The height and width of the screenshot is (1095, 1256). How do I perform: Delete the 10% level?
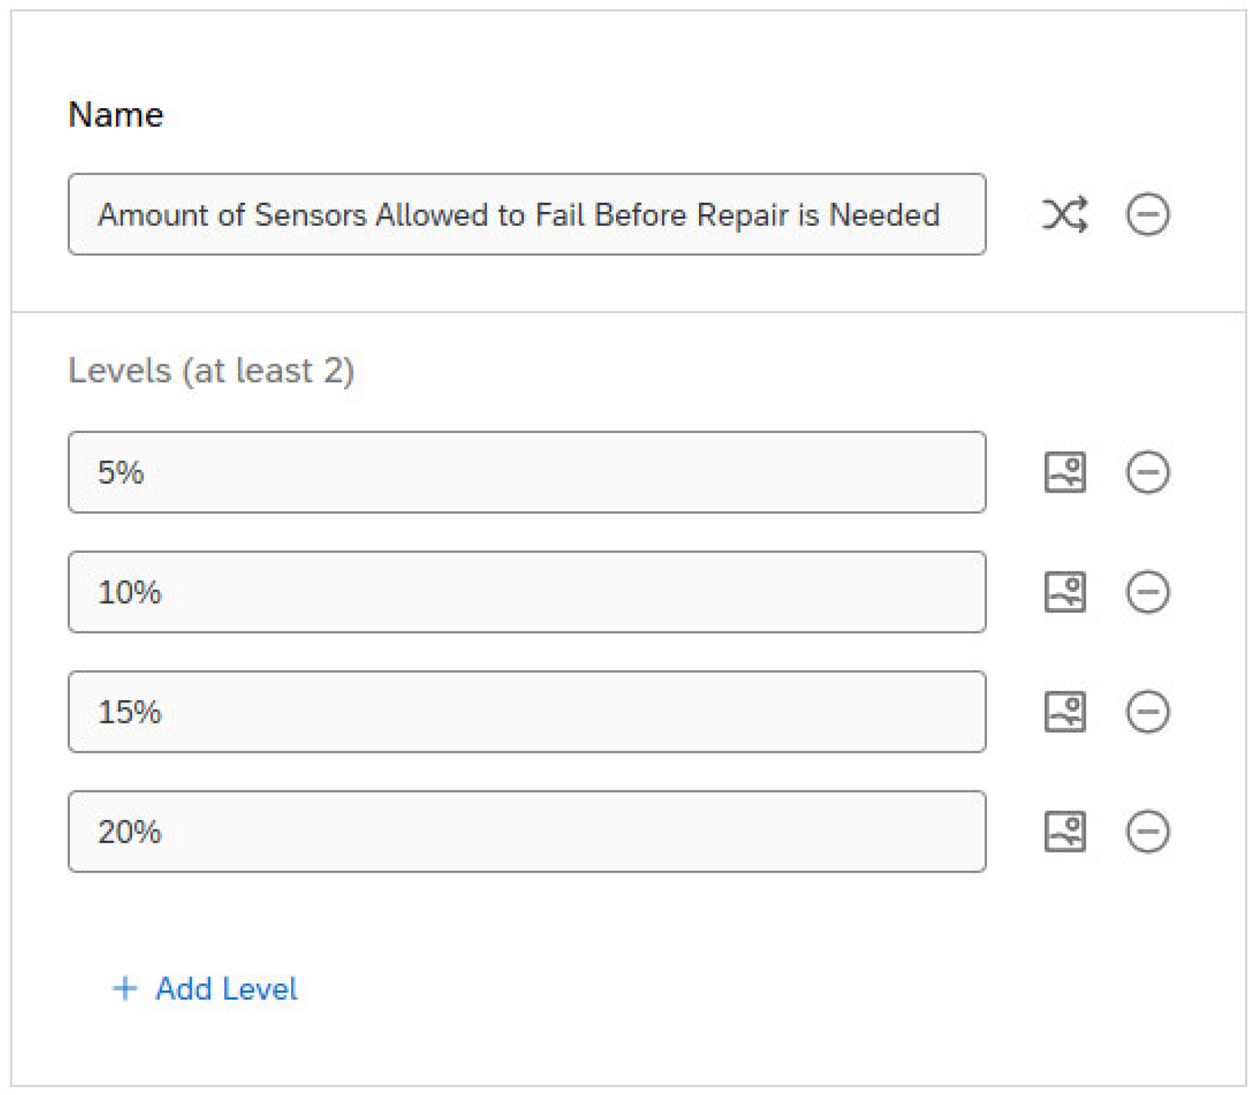[1147, 592]
